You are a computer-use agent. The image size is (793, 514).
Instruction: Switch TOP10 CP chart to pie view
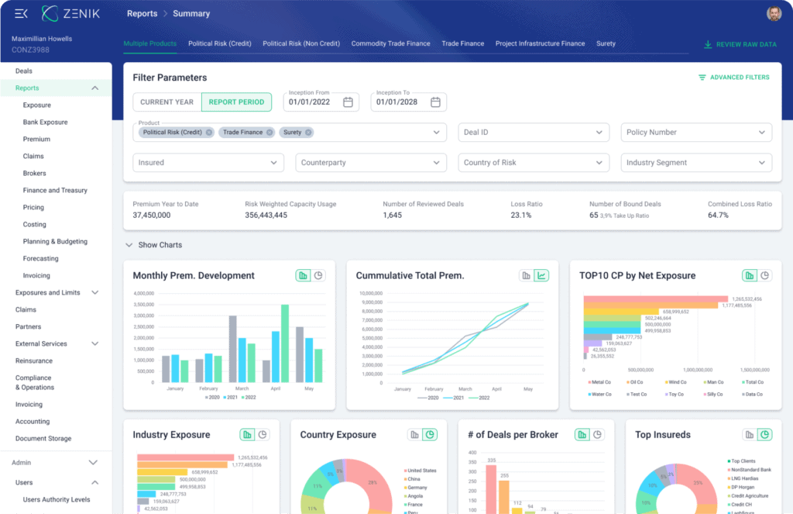pyautogui.click(x=765, y=275)
